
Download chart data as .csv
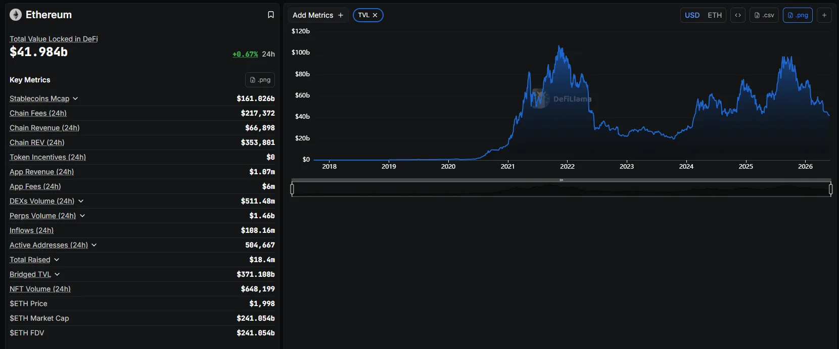pyautogui.click(x=764, y=15)
